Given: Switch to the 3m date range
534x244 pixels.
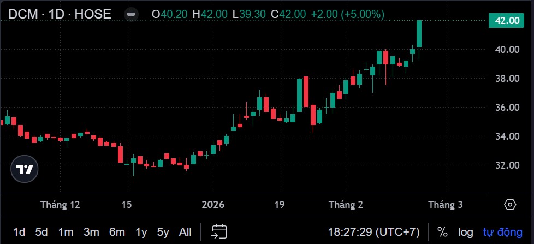Looking at the screenshot, I should (x=91, y=232).
